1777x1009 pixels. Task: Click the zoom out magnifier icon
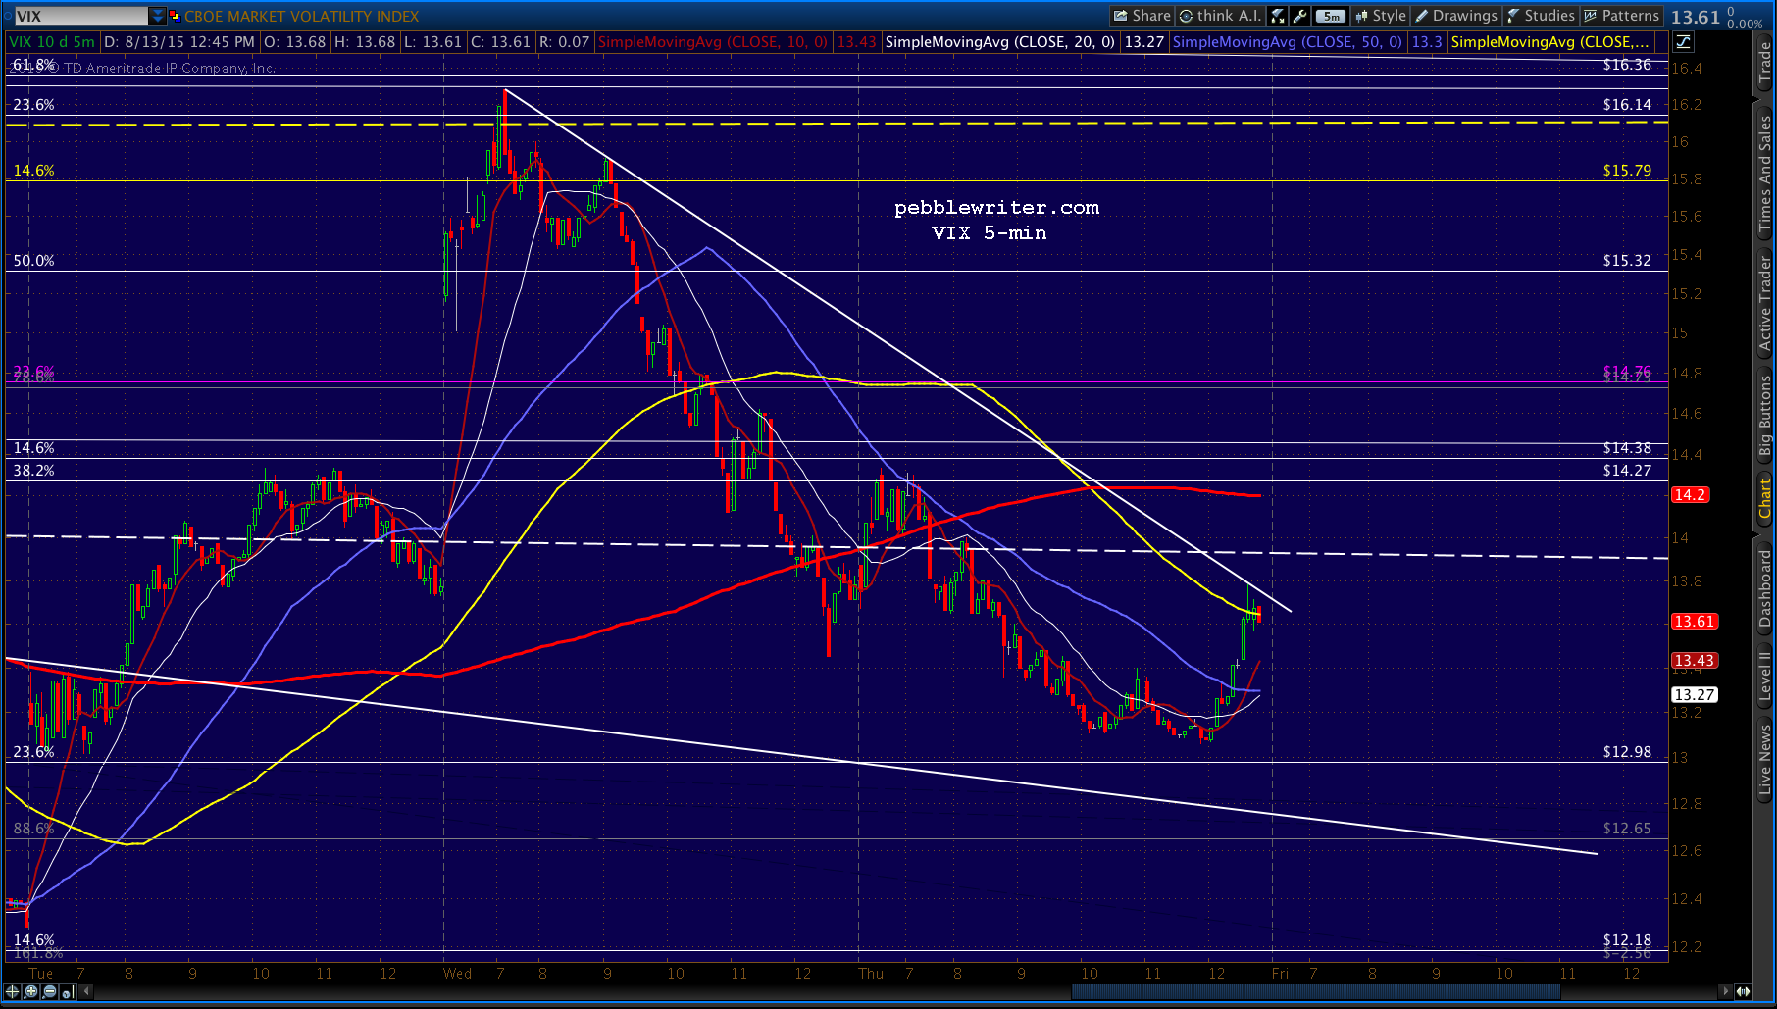coord(49,991)
